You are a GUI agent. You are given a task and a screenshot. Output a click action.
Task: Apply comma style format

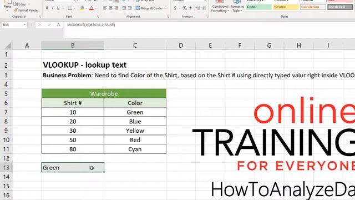point(190,8)
